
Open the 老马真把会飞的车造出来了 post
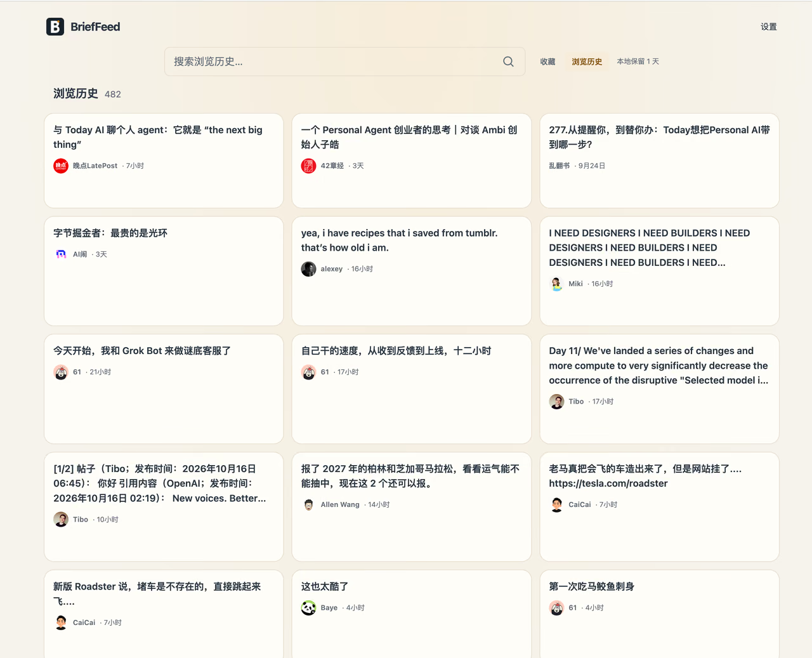coord(659,507)
